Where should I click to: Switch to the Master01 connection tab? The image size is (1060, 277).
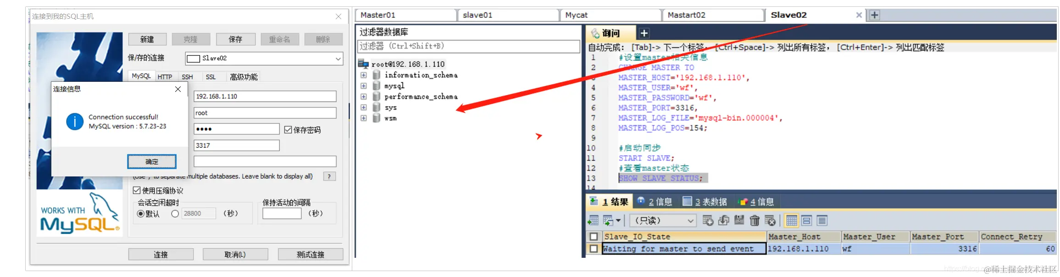tap(405, 15)
